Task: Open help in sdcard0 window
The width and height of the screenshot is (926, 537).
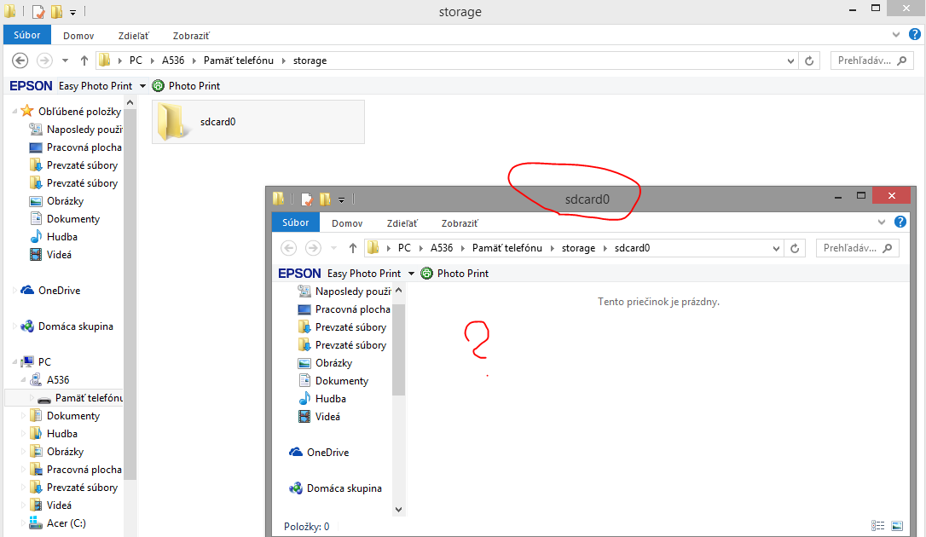Action: pyautogui.click(x=900, y=222)
